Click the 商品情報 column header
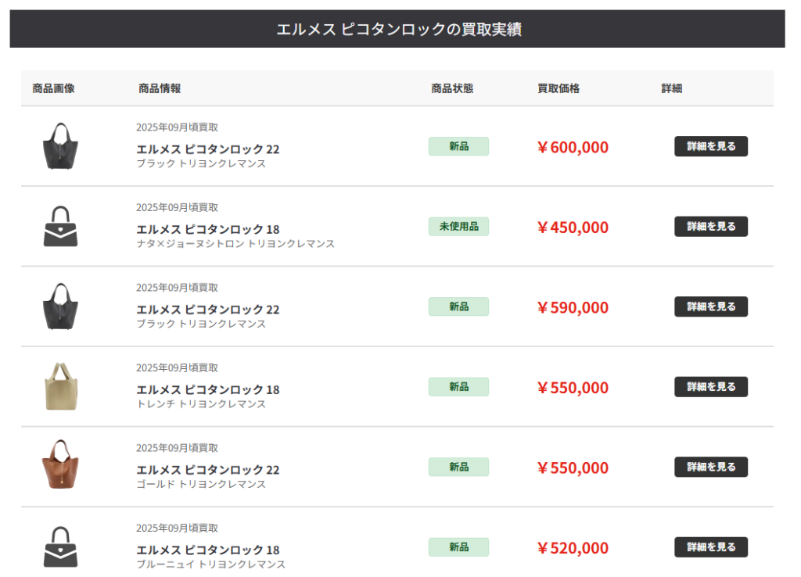Viewport: 801px width, 577px height. click(160, 89)
